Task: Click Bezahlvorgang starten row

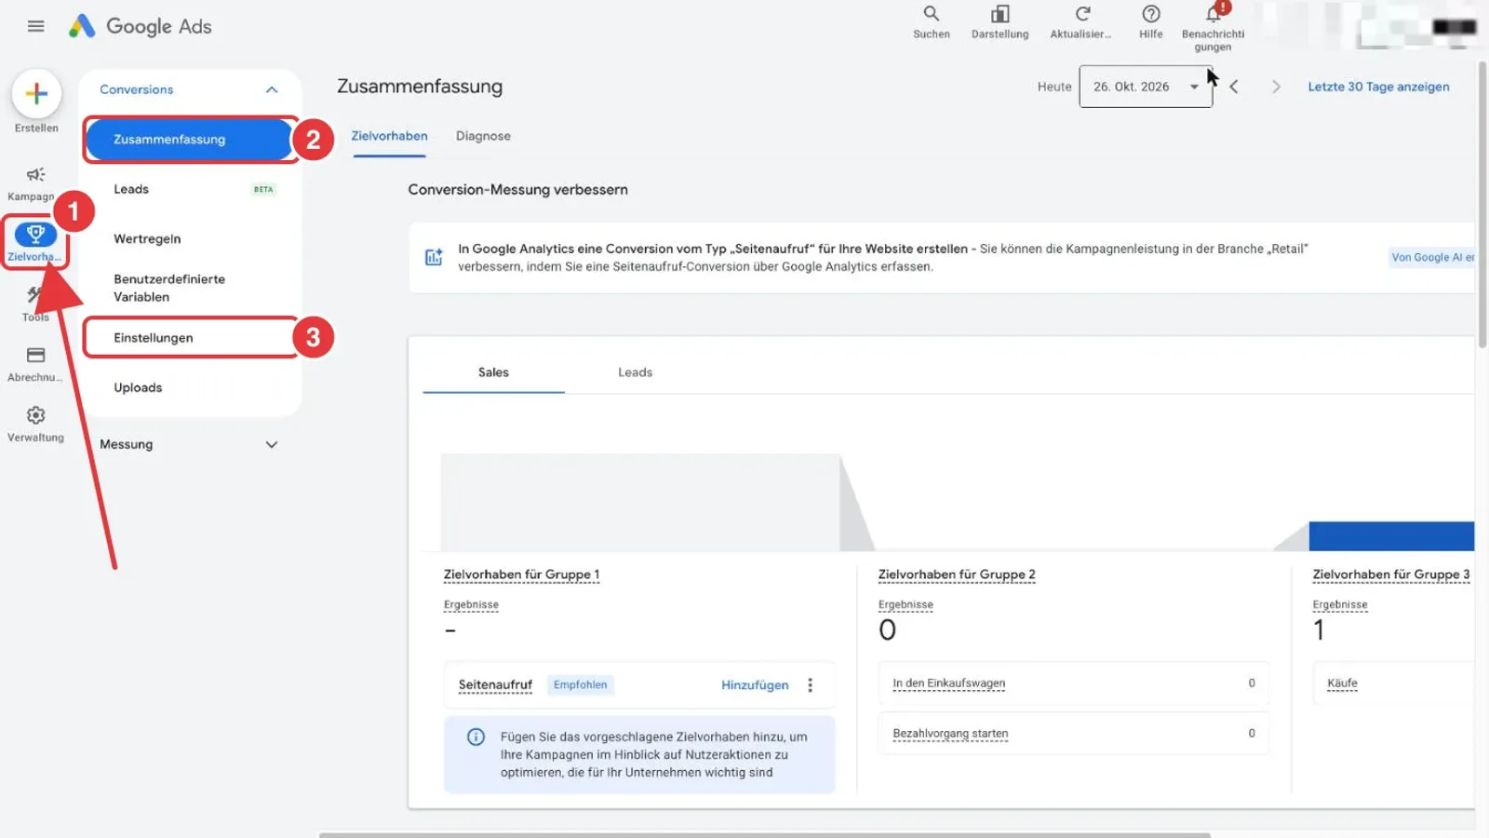Action: click(x=1074, y=734)
